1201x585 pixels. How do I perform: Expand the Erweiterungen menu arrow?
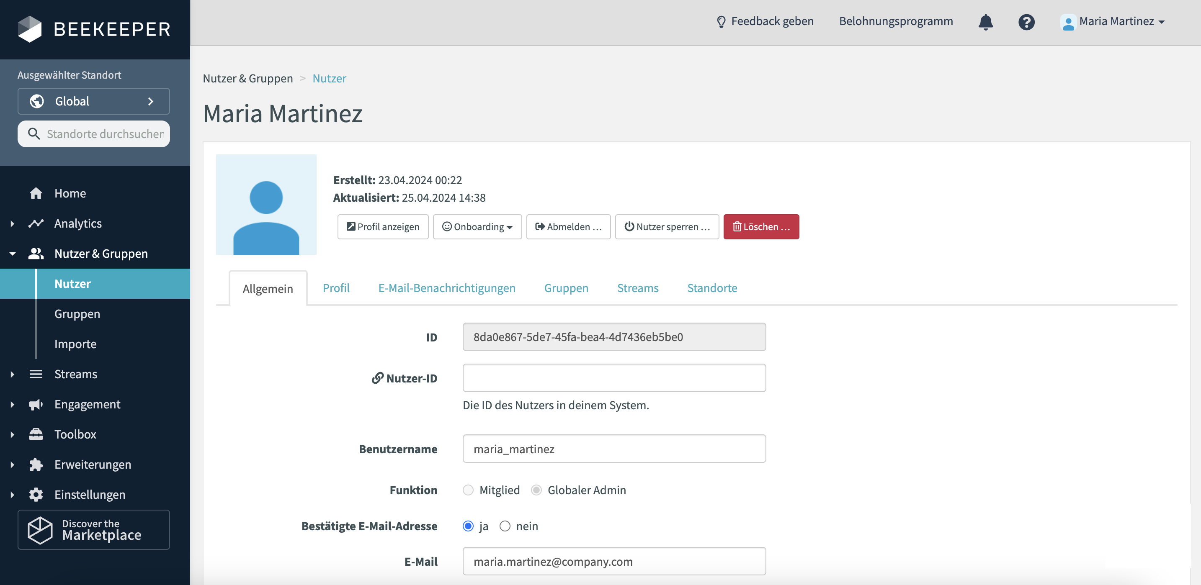12,464
